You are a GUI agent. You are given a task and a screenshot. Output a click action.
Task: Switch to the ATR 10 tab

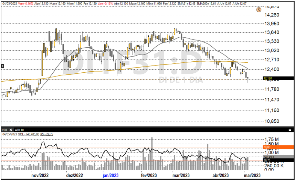pos(19,130)
